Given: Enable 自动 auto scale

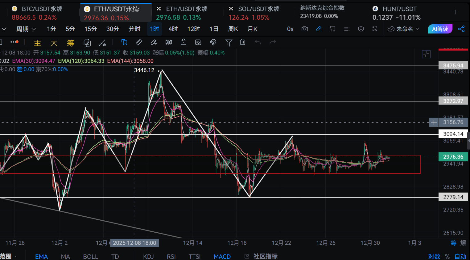Looking at the screenshot, I should coord(460,256).
